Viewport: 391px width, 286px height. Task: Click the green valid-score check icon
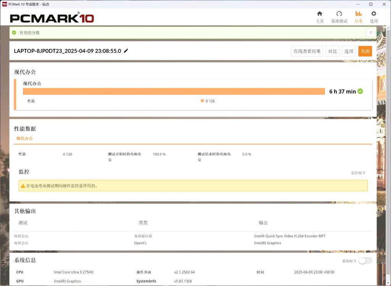pyautogui.click(x=14, y=33)
